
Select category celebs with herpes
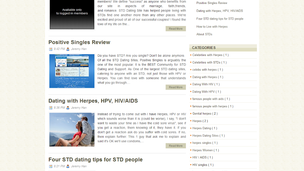coord(205,70)
